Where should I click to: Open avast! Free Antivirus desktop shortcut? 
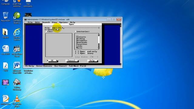pyautogui.click(x=17, y=3)
